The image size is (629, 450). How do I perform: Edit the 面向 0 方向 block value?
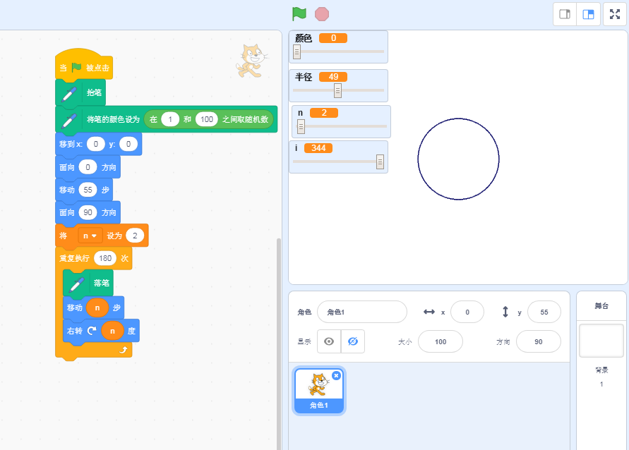pyautogui.click(x=88, y=167)
